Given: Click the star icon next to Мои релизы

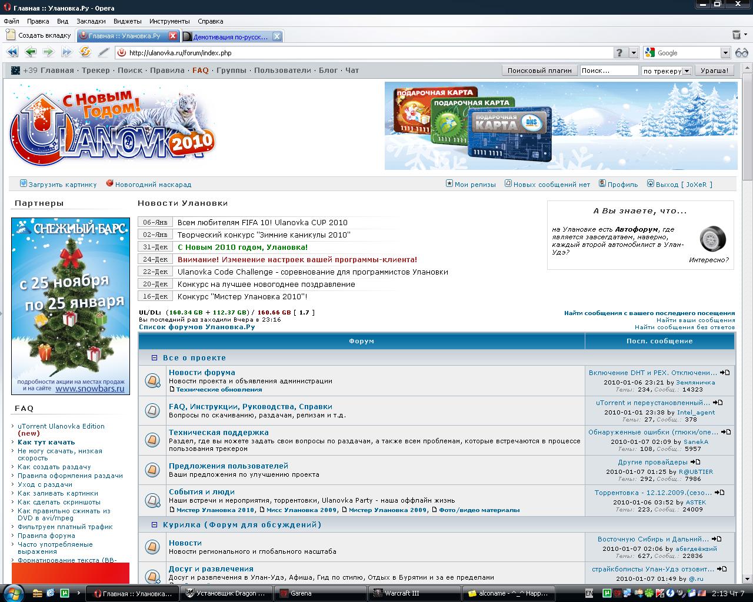Looking at the screenshot, I should click(449, 183).
